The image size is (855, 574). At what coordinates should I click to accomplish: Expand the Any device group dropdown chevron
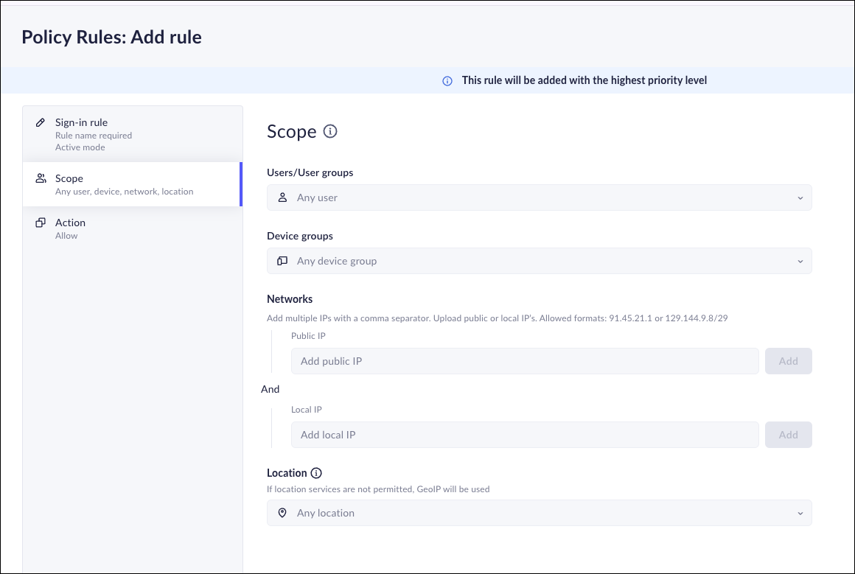[800, 262]
